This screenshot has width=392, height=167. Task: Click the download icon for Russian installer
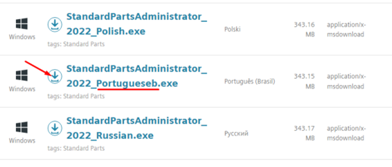tap(55, 129)
